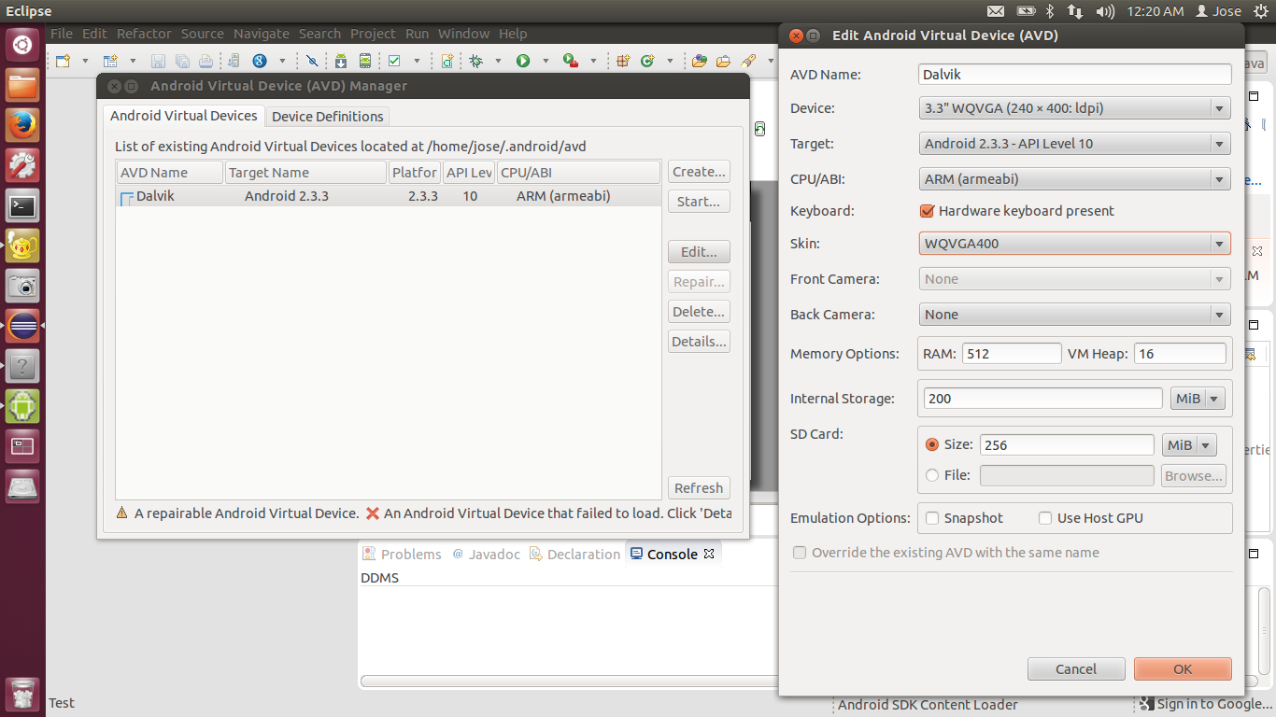Click the Run External Tools toolbar icon
Image resolution: width=1276 pixels, height=717 pixels.
[x=571, y=61]
